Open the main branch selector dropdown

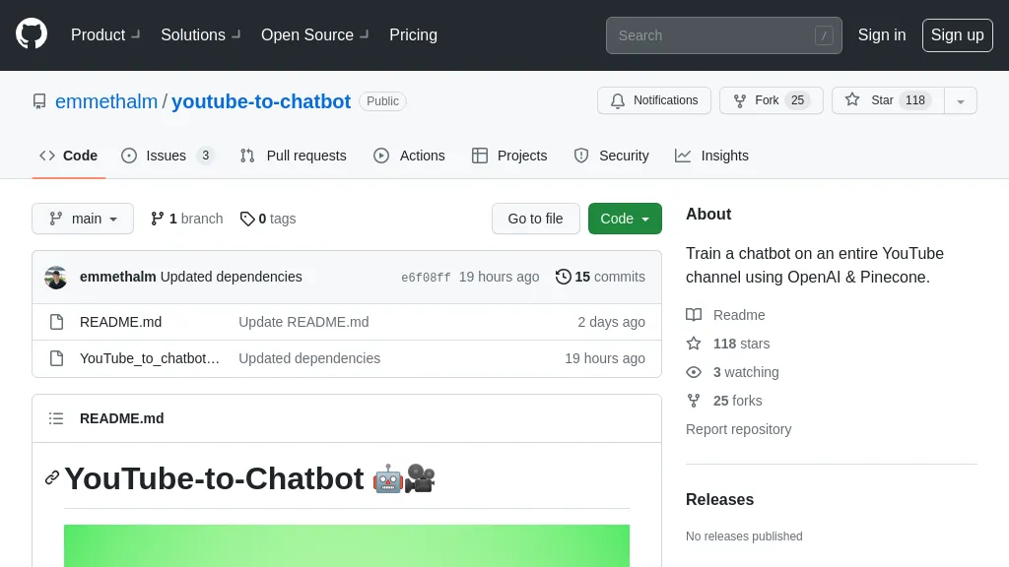(x=83, y=219)
